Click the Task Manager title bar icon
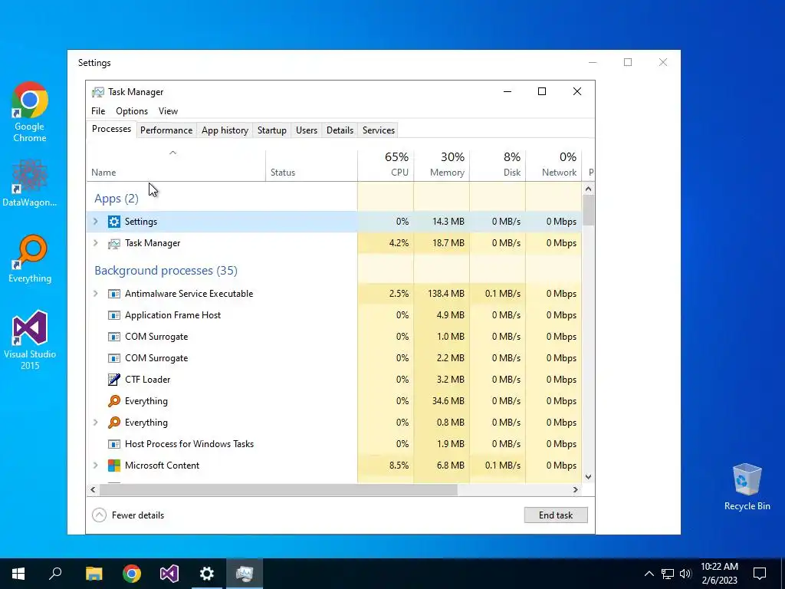 click(x=98, y=92)
